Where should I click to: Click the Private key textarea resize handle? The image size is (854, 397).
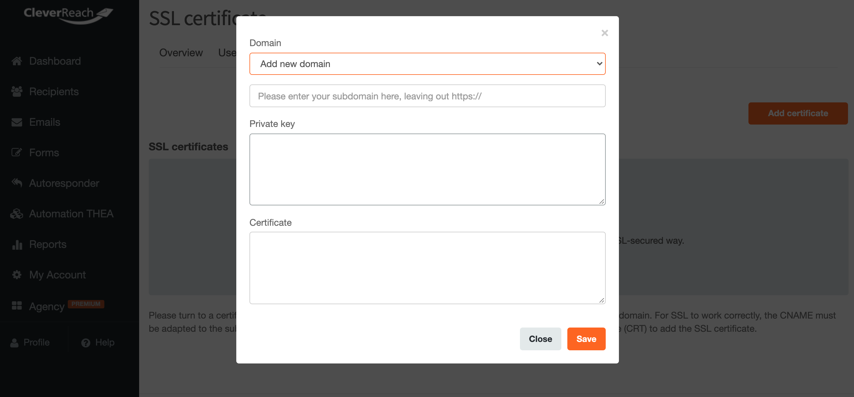tap(602, 201)
